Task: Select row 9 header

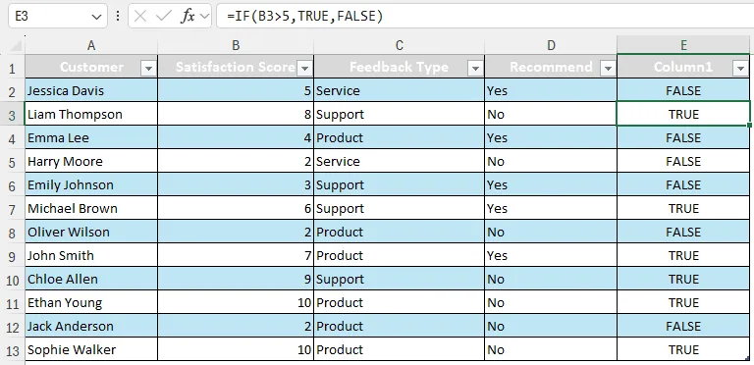Action: pos(12,256)
